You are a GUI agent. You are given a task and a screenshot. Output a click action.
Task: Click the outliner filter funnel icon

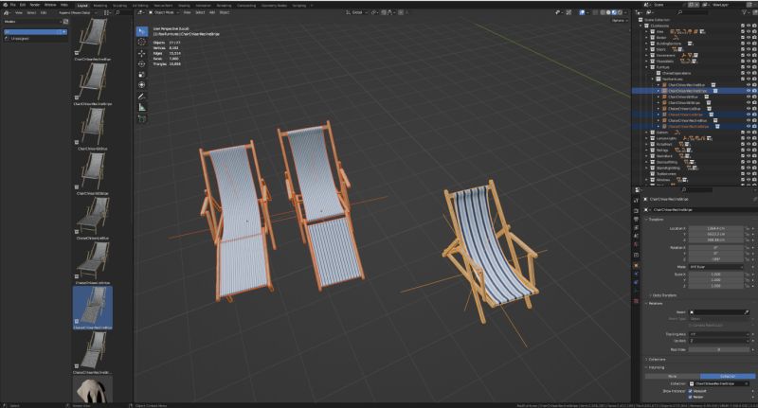pos(743,12)
